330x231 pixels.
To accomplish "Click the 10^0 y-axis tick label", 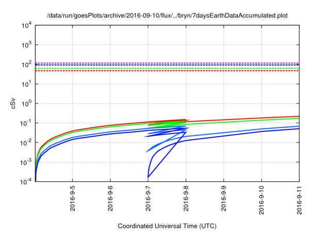I will pyautogui.click(x=26, y=103).
